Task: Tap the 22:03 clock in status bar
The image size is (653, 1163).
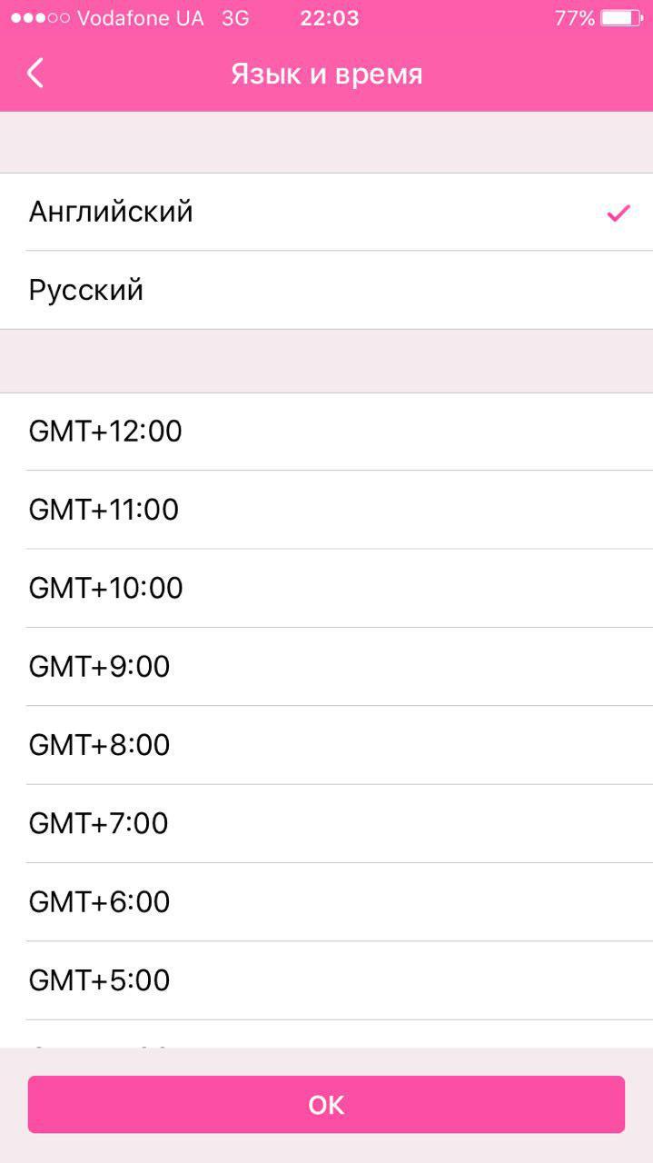Action: point(329,18)
